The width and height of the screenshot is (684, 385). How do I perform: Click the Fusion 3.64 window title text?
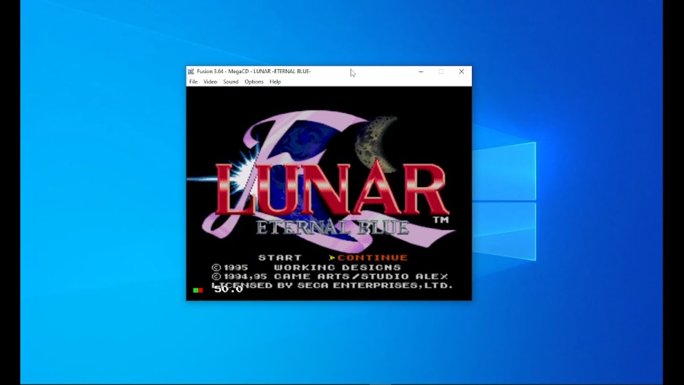click(x=254, y=71)
